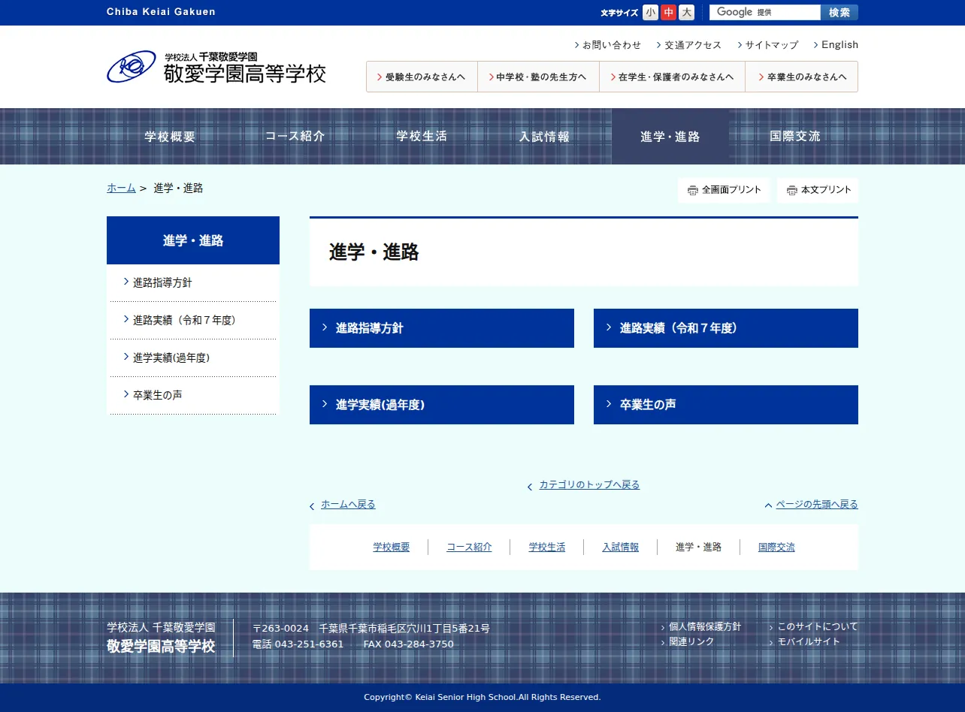Click the printer icon for 本文プリント
The width and height of the screenshot is (965, 712).
792,191
